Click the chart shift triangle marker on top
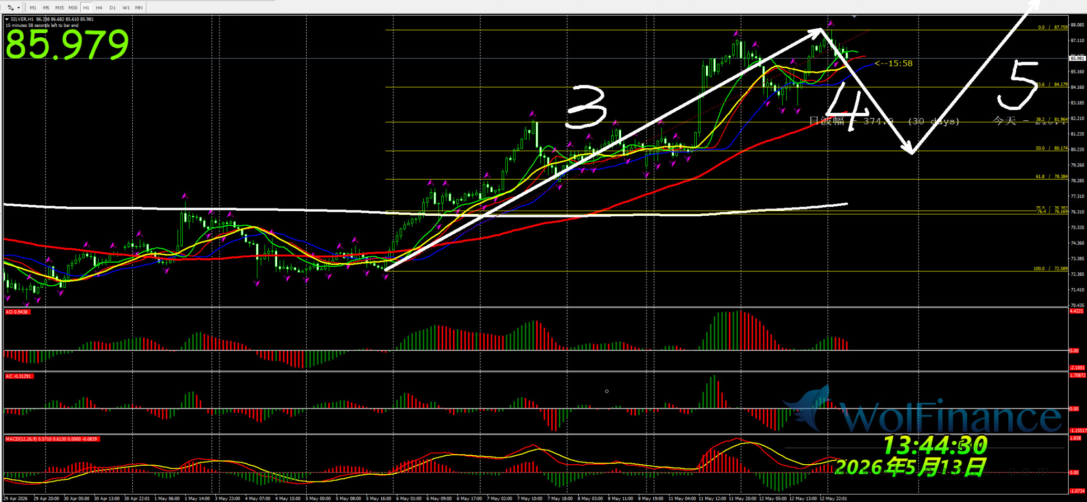1087x502 pixels. point(854,17)
